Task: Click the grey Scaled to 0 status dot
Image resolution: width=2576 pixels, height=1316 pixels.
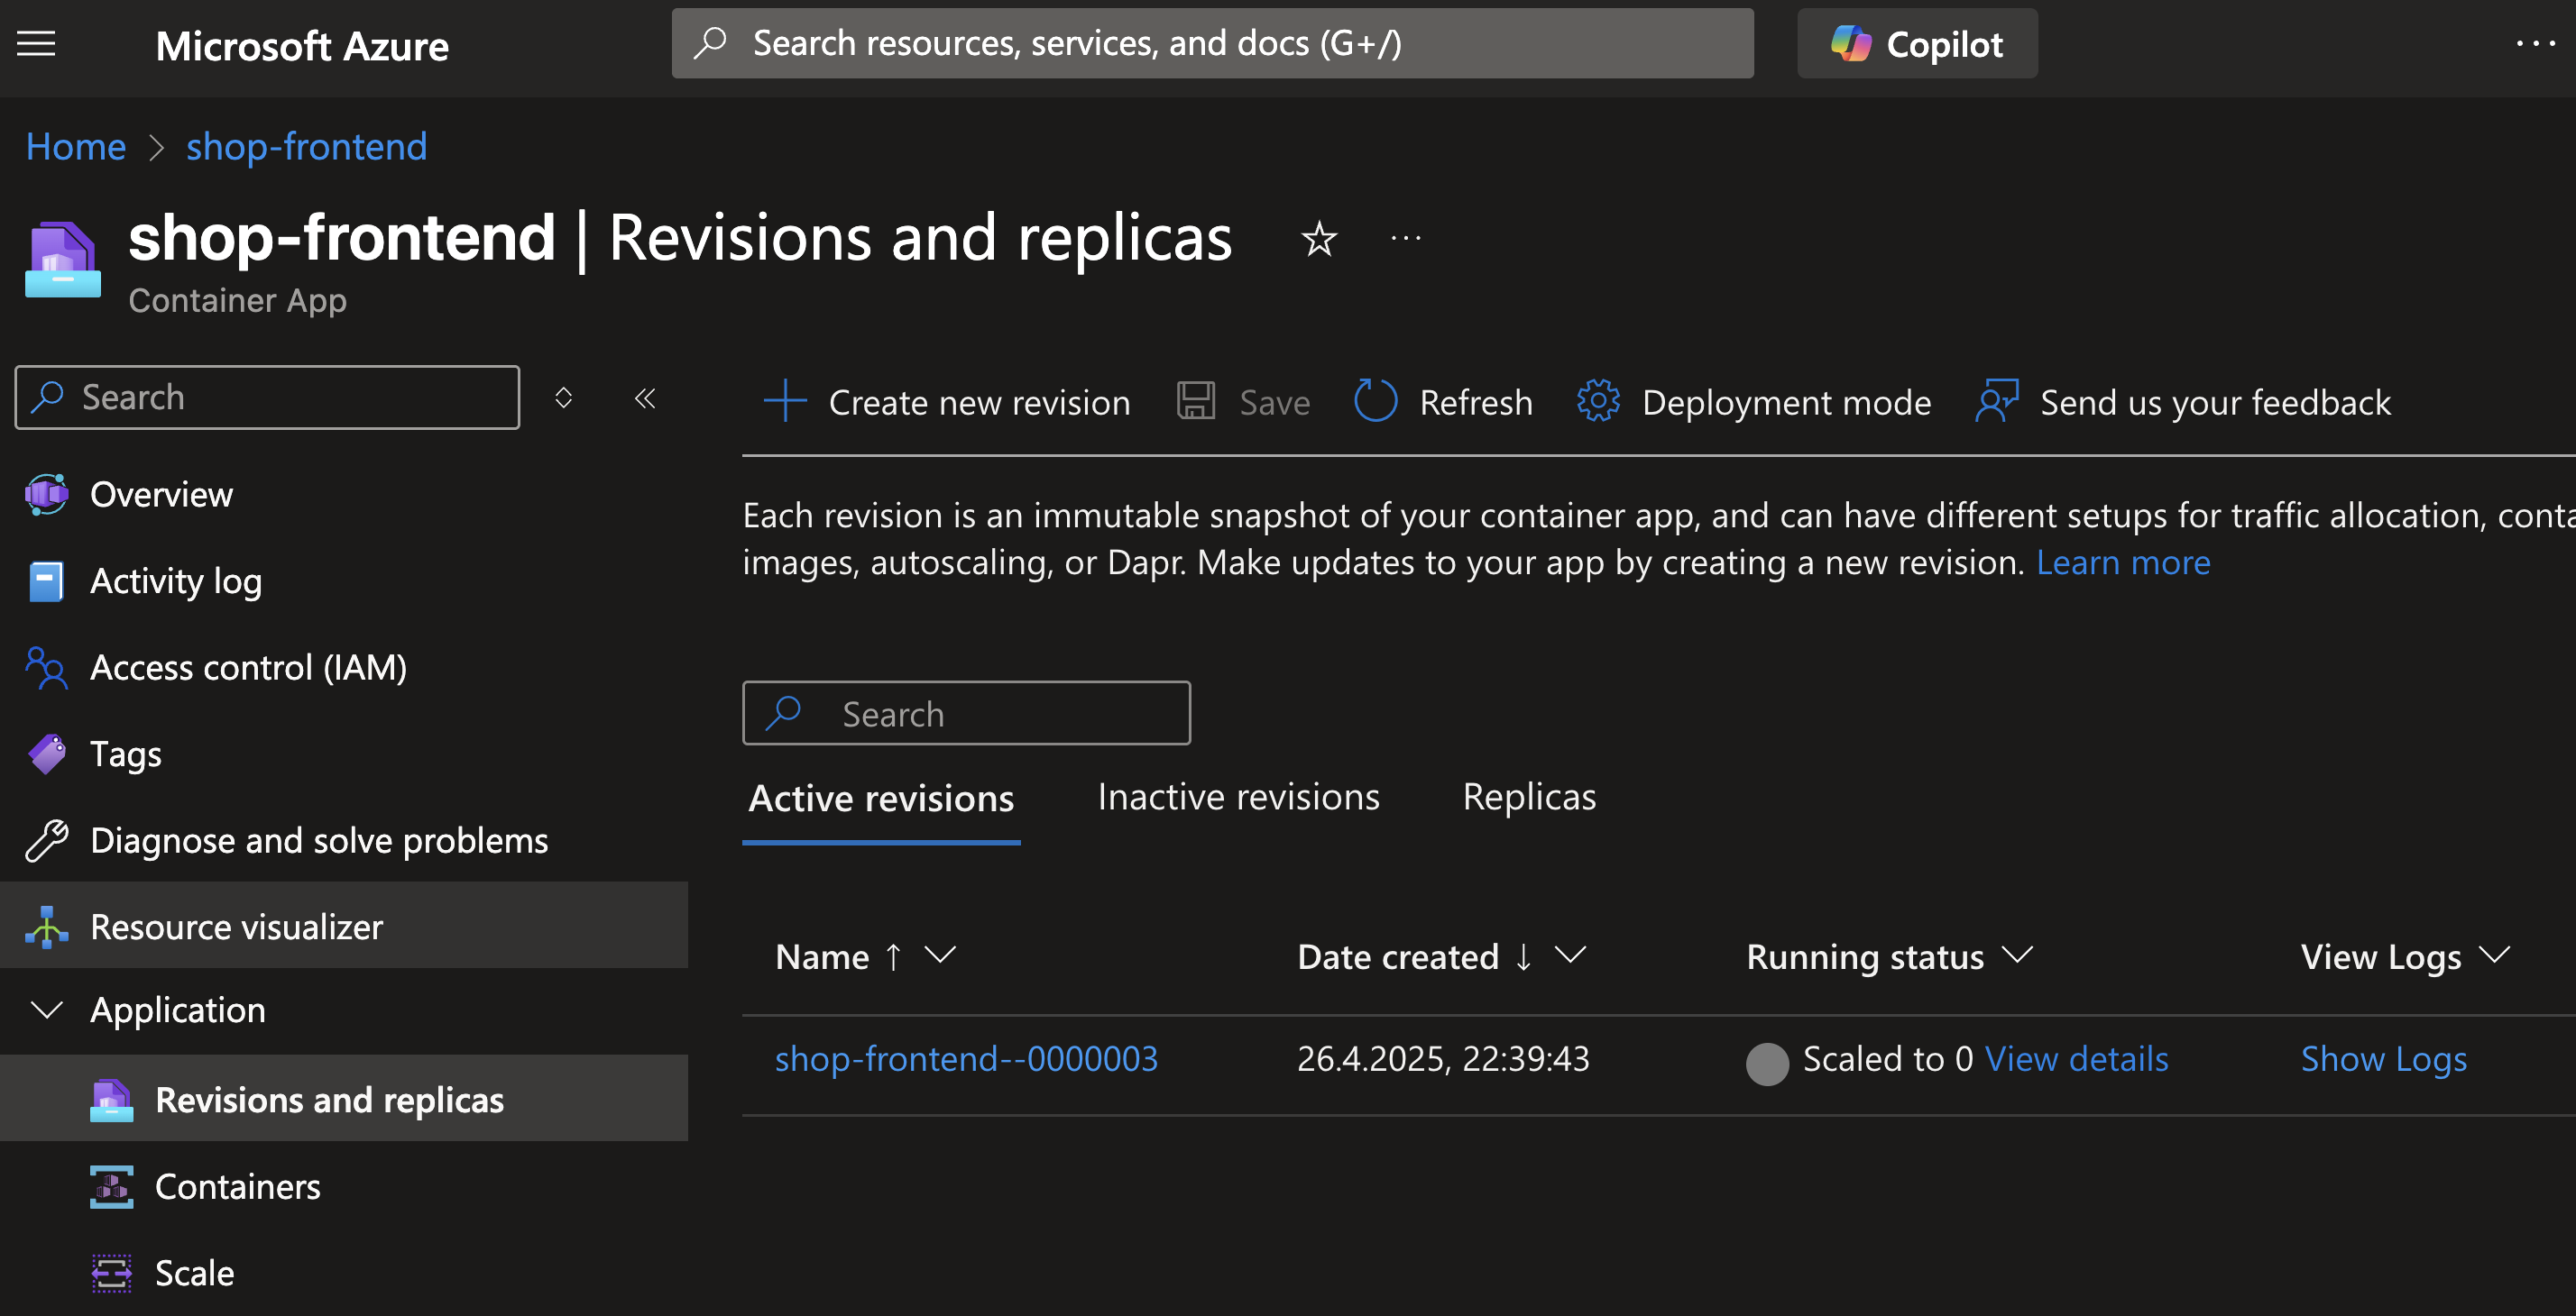Action: tap(1767, 1064)
